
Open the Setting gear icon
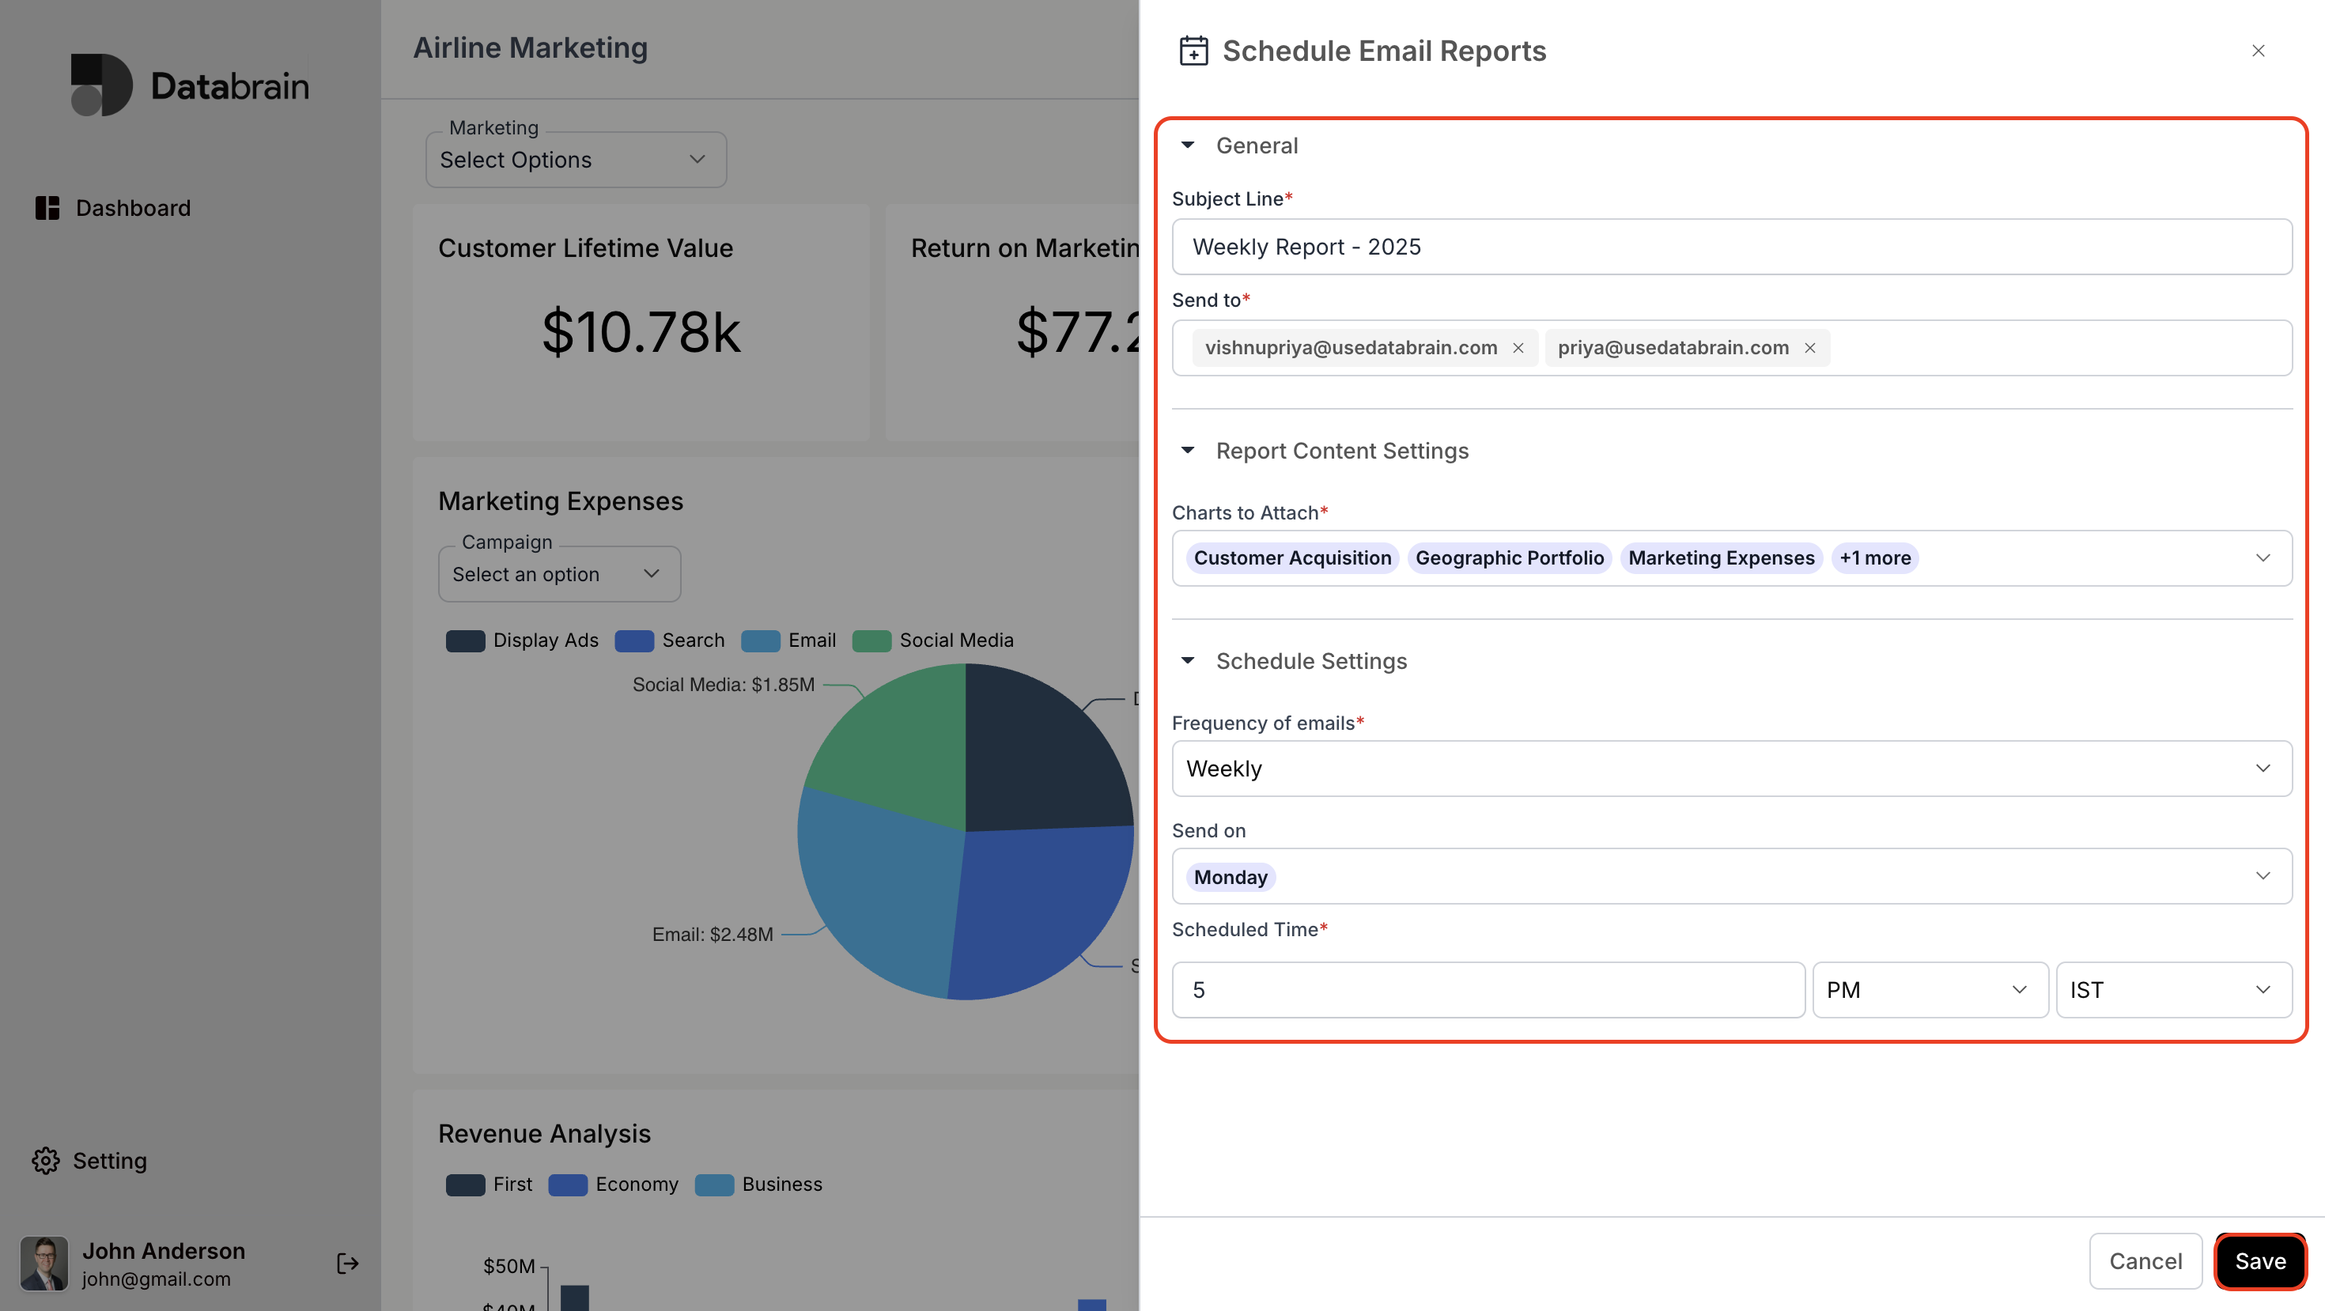(45, 1160)
